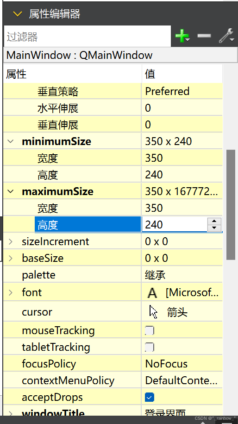
Task: Select the cursor property row label
Action: pyautogui.click(x=37, y=312)
